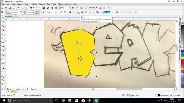This screenshot has height=103, width=184.
Task: Click the Mirror vertically icon
Action: tap(65, 12)
